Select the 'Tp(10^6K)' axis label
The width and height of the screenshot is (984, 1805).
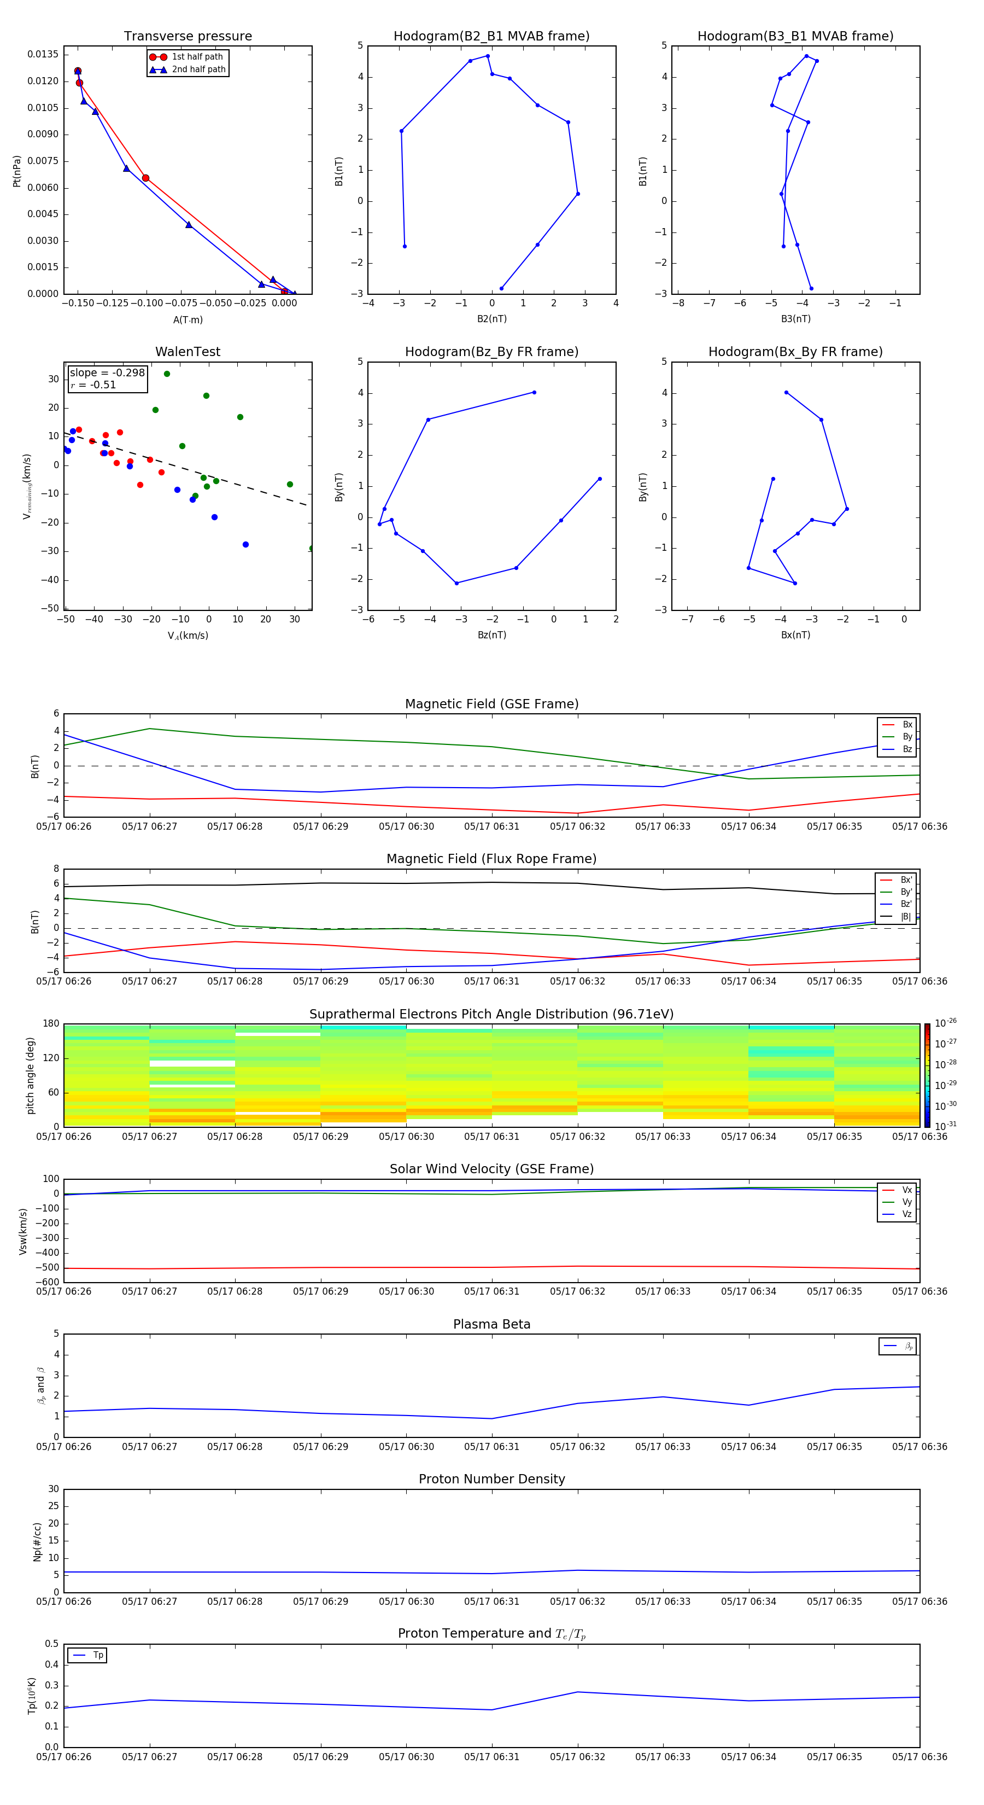click(x=32, y=1696)
